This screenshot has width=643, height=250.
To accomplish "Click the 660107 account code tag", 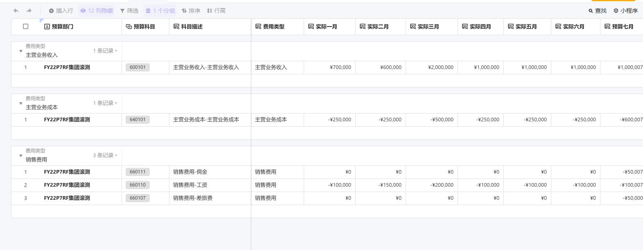I will [x=138, y=198].
